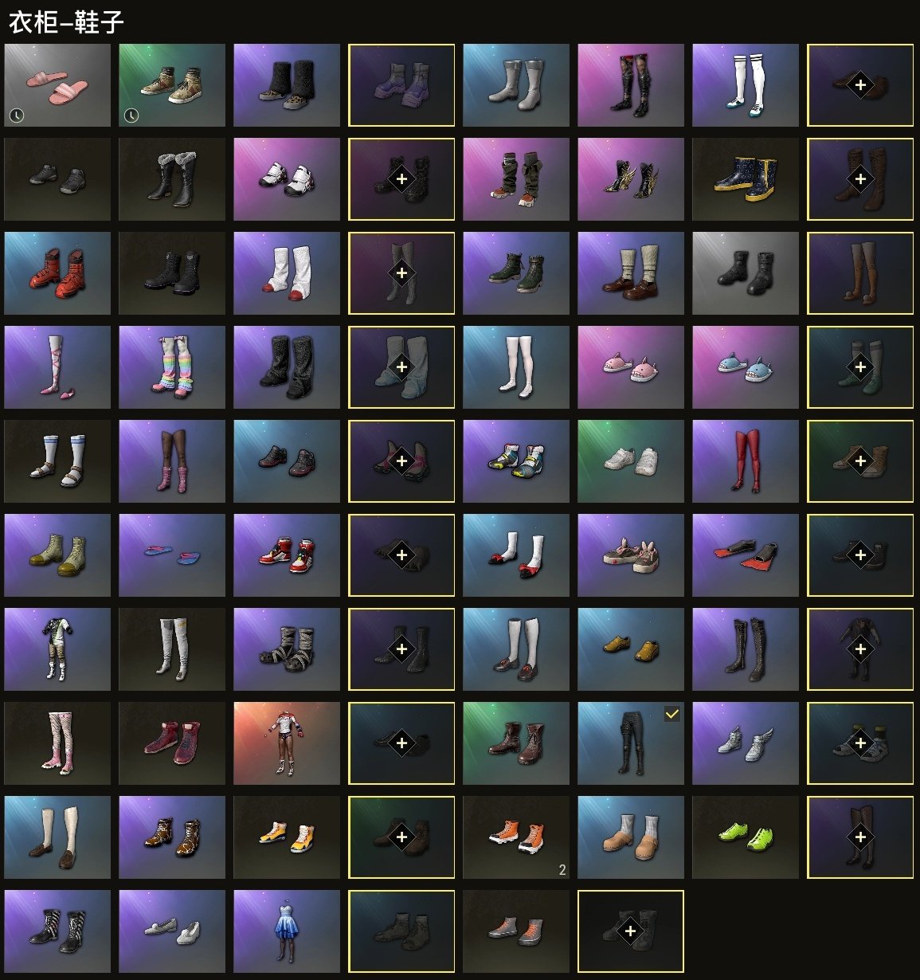
Task: Select the pink slippers item
Action: point(57,85)
